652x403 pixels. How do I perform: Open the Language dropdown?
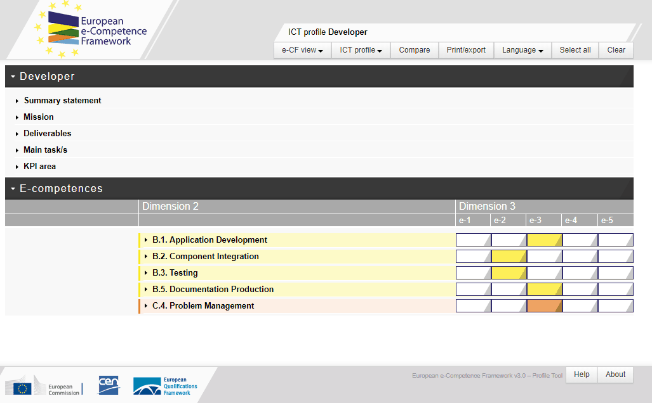click(522, 50)
